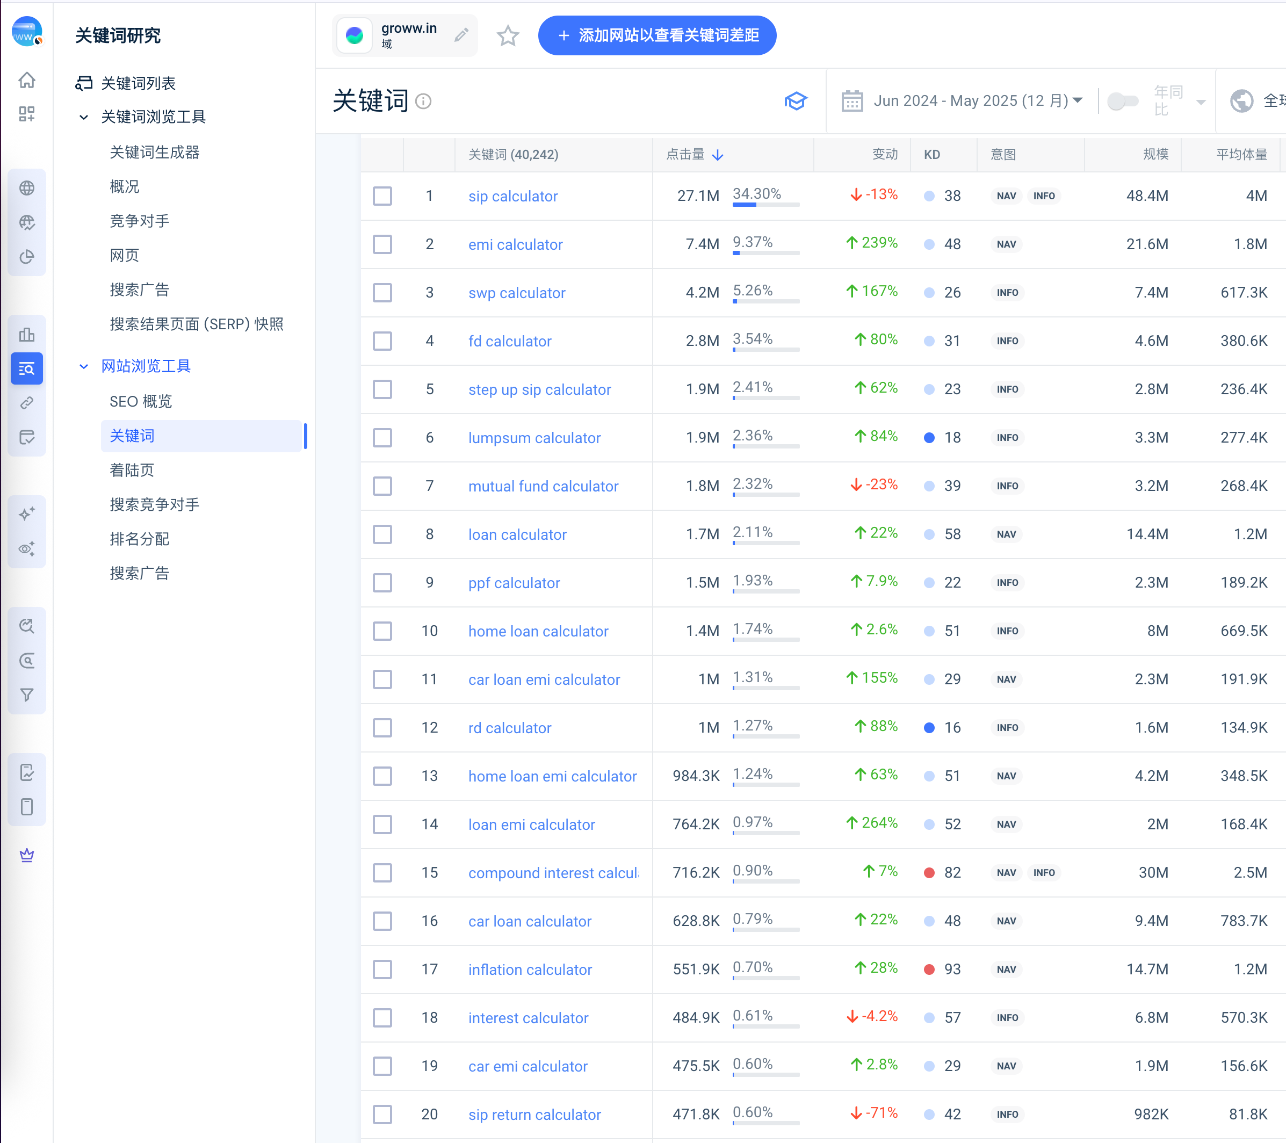Edit the domain with pencil icon
This screenshot has width=1286, height=1143.
(x=461, y=35)
